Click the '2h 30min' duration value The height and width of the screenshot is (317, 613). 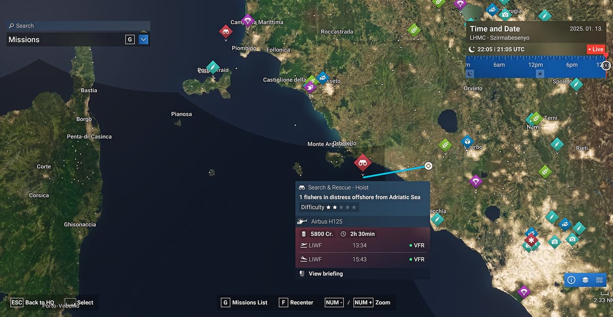[x=363, y=234]
